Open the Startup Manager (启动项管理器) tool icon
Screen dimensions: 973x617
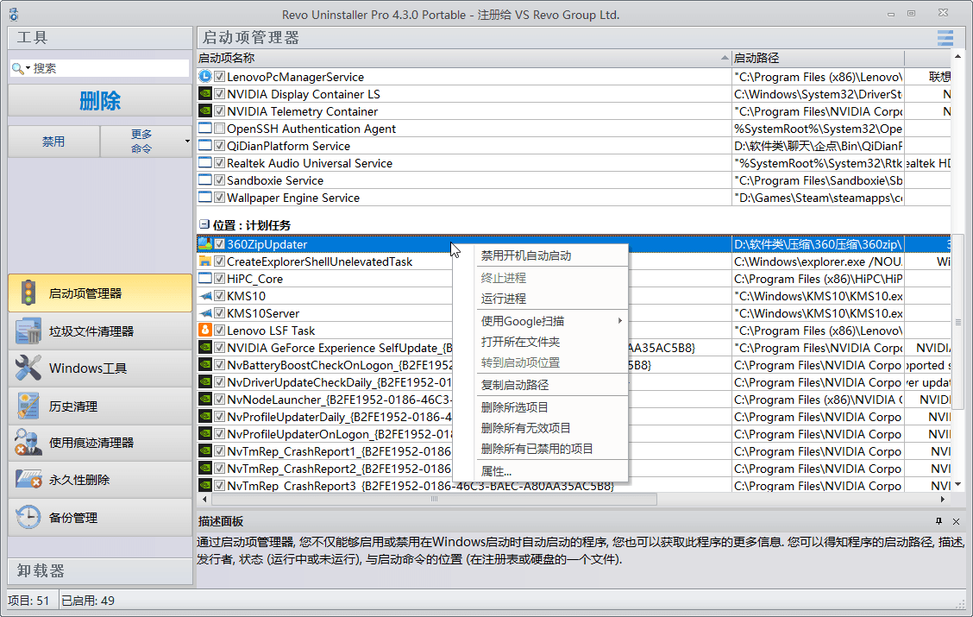pyautogui.click(x=28, y=293)
